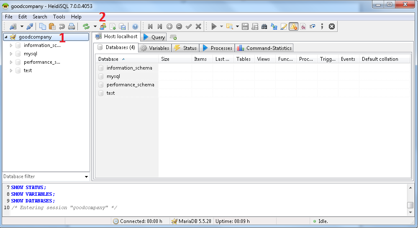Click the Save floppy disk icon

coord(245,26)
